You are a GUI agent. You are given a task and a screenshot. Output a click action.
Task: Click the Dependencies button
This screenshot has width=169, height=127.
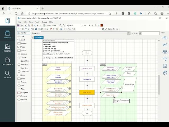coord(112,29)
